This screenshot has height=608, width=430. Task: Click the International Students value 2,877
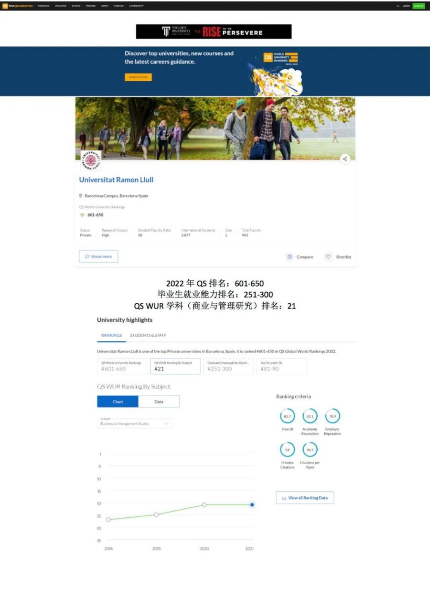click(x=186, y=235)
